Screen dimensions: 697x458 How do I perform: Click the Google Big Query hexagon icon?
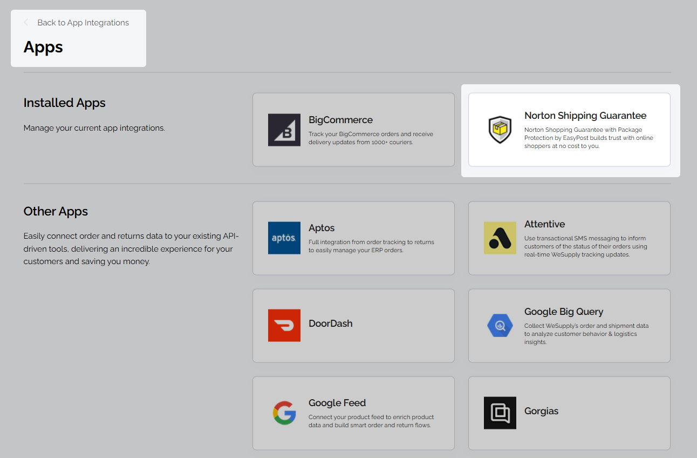click(500, 325)
